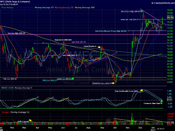Screen dimensions: 175x131
Task: Click the Feb label on the time axis
Action: pyautogui.click(x=12, y=128)
